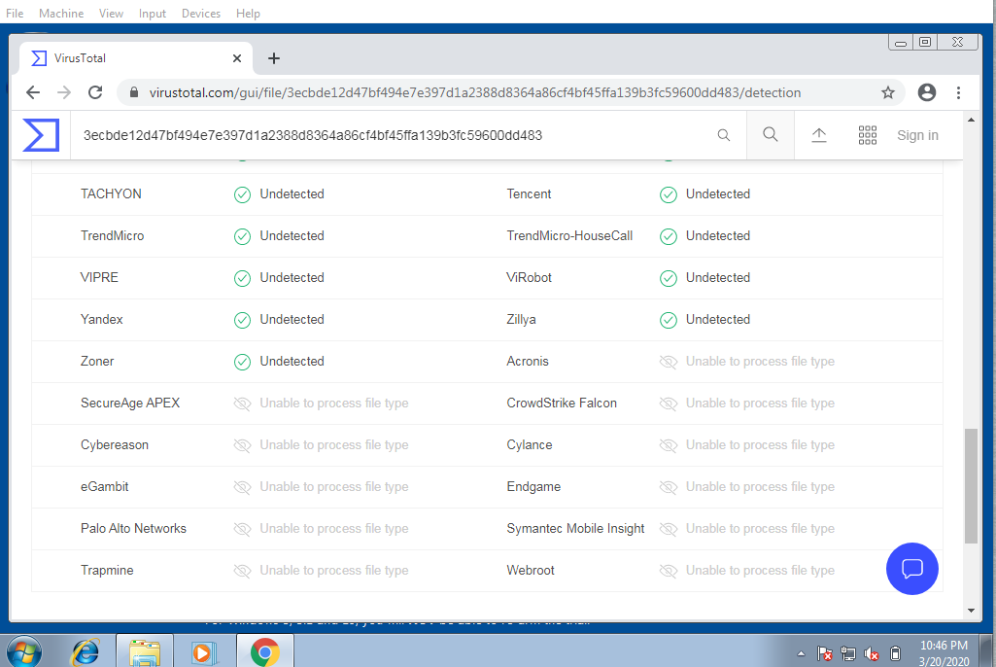Click the crossed-eye icon next to Acronis
Viewport: 996px width, 667px height.
click(669, 362)
